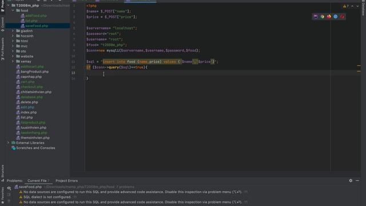
Task: Go to next highlighted error arrow
Action: coord(357,6)
